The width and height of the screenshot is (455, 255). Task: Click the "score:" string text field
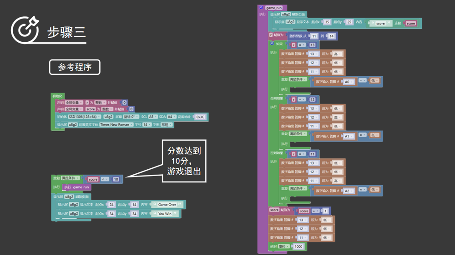pos(380,24)
